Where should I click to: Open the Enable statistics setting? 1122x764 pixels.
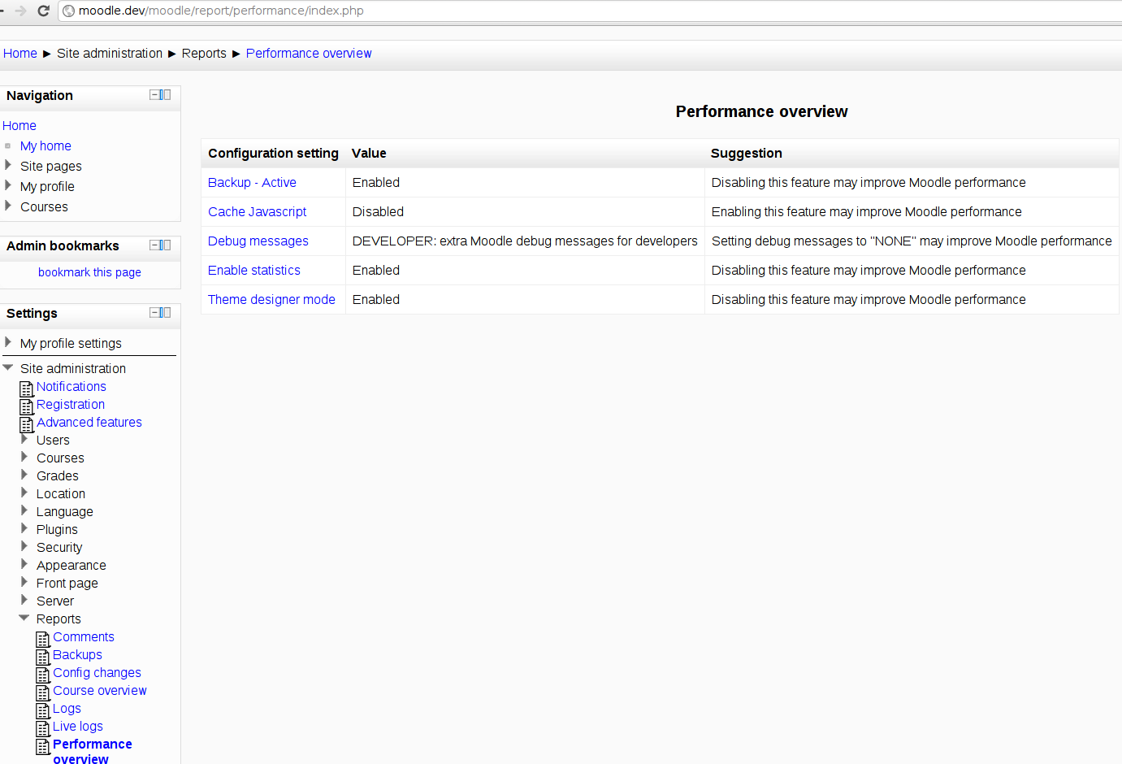(254, 271)
